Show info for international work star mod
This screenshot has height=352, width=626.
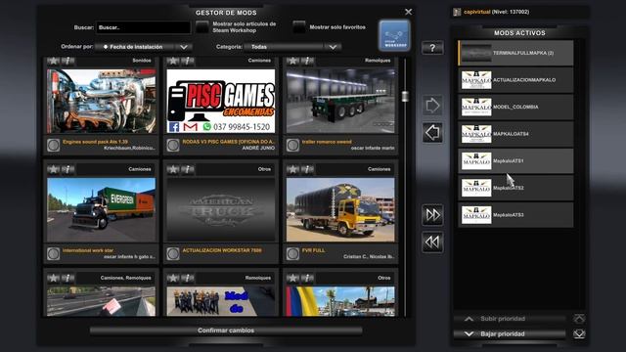67,169
